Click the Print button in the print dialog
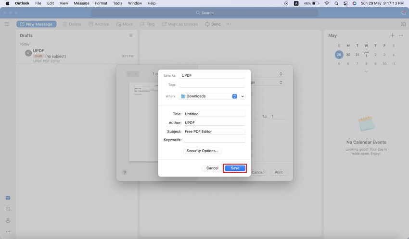This screenshot has height=239, width=409. (x=278, y=172)
